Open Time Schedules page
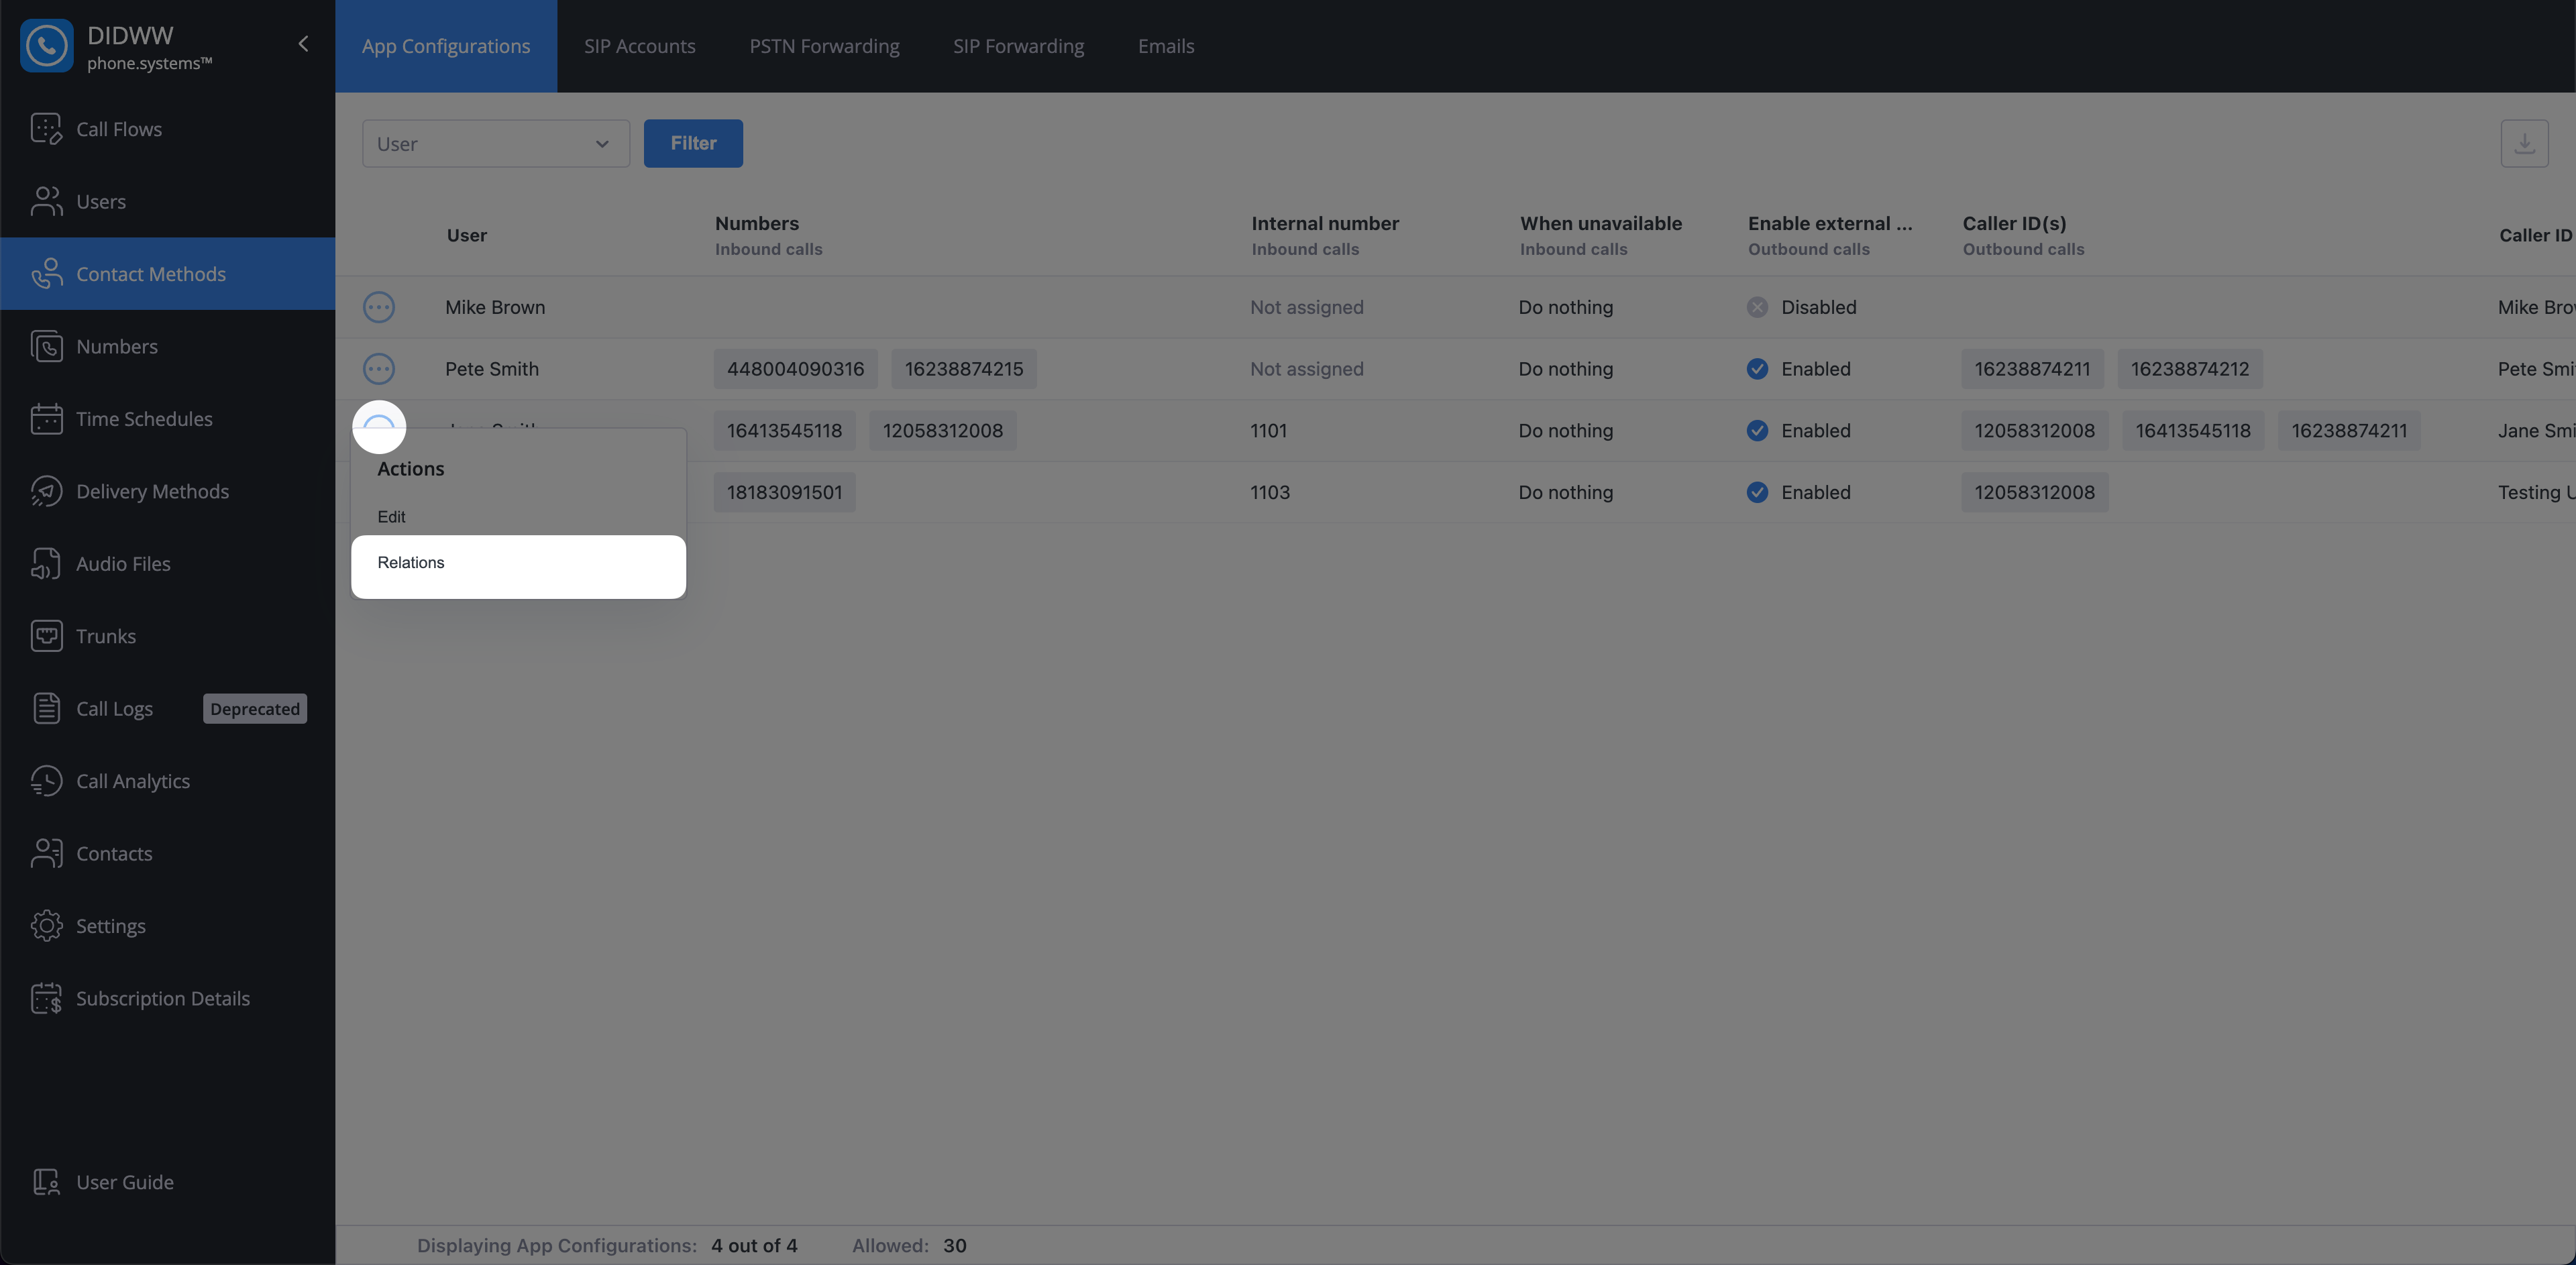Viewport: 2576px width, 1265px height. (168, 419)
